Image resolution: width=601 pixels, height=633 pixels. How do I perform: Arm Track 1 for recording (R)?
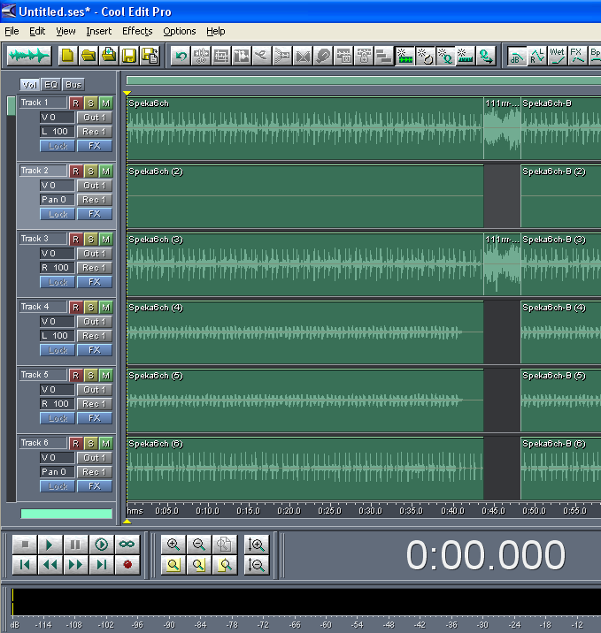(75, 103)
